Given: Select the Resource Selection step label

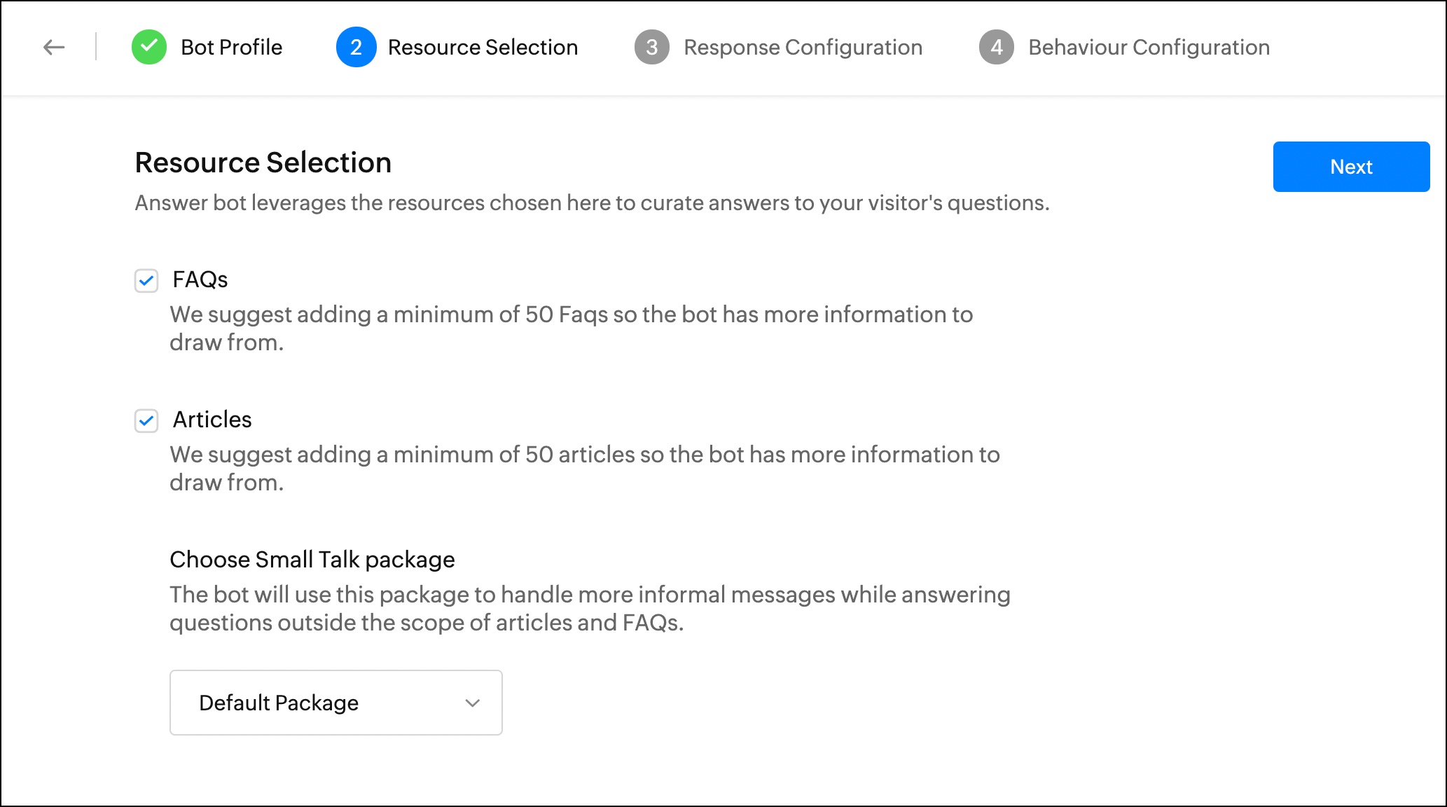Looking at the screenshot, I should tap(483, 48).
